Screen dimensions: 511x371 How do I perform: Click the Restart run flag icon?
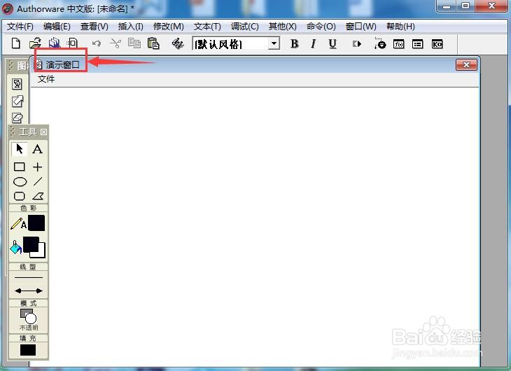pyautogui.click(x=357, y=43)
